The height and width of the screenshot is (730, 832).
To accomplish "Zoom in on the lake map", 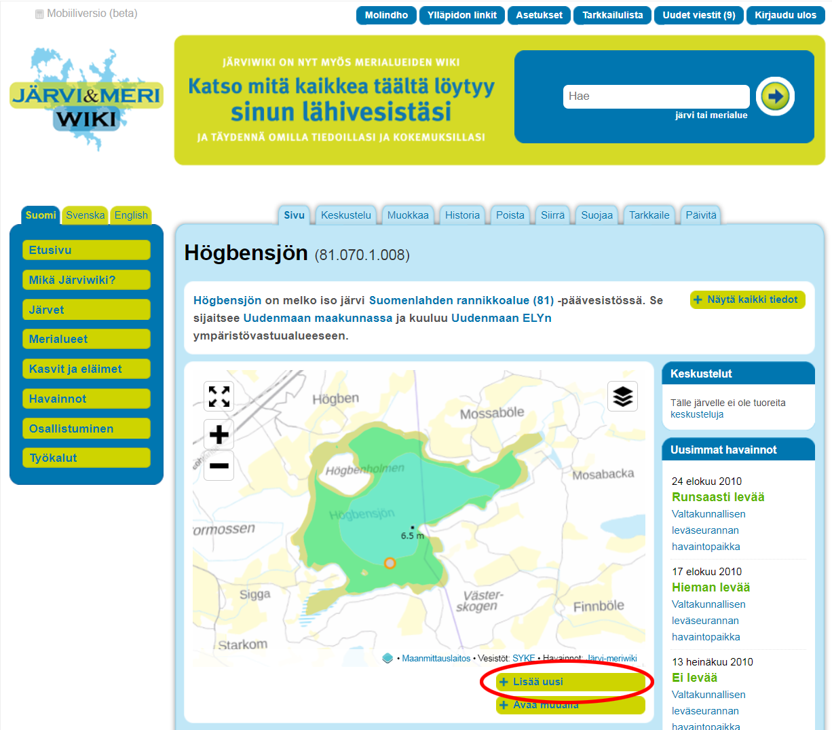I will click(x=219, y=434).
